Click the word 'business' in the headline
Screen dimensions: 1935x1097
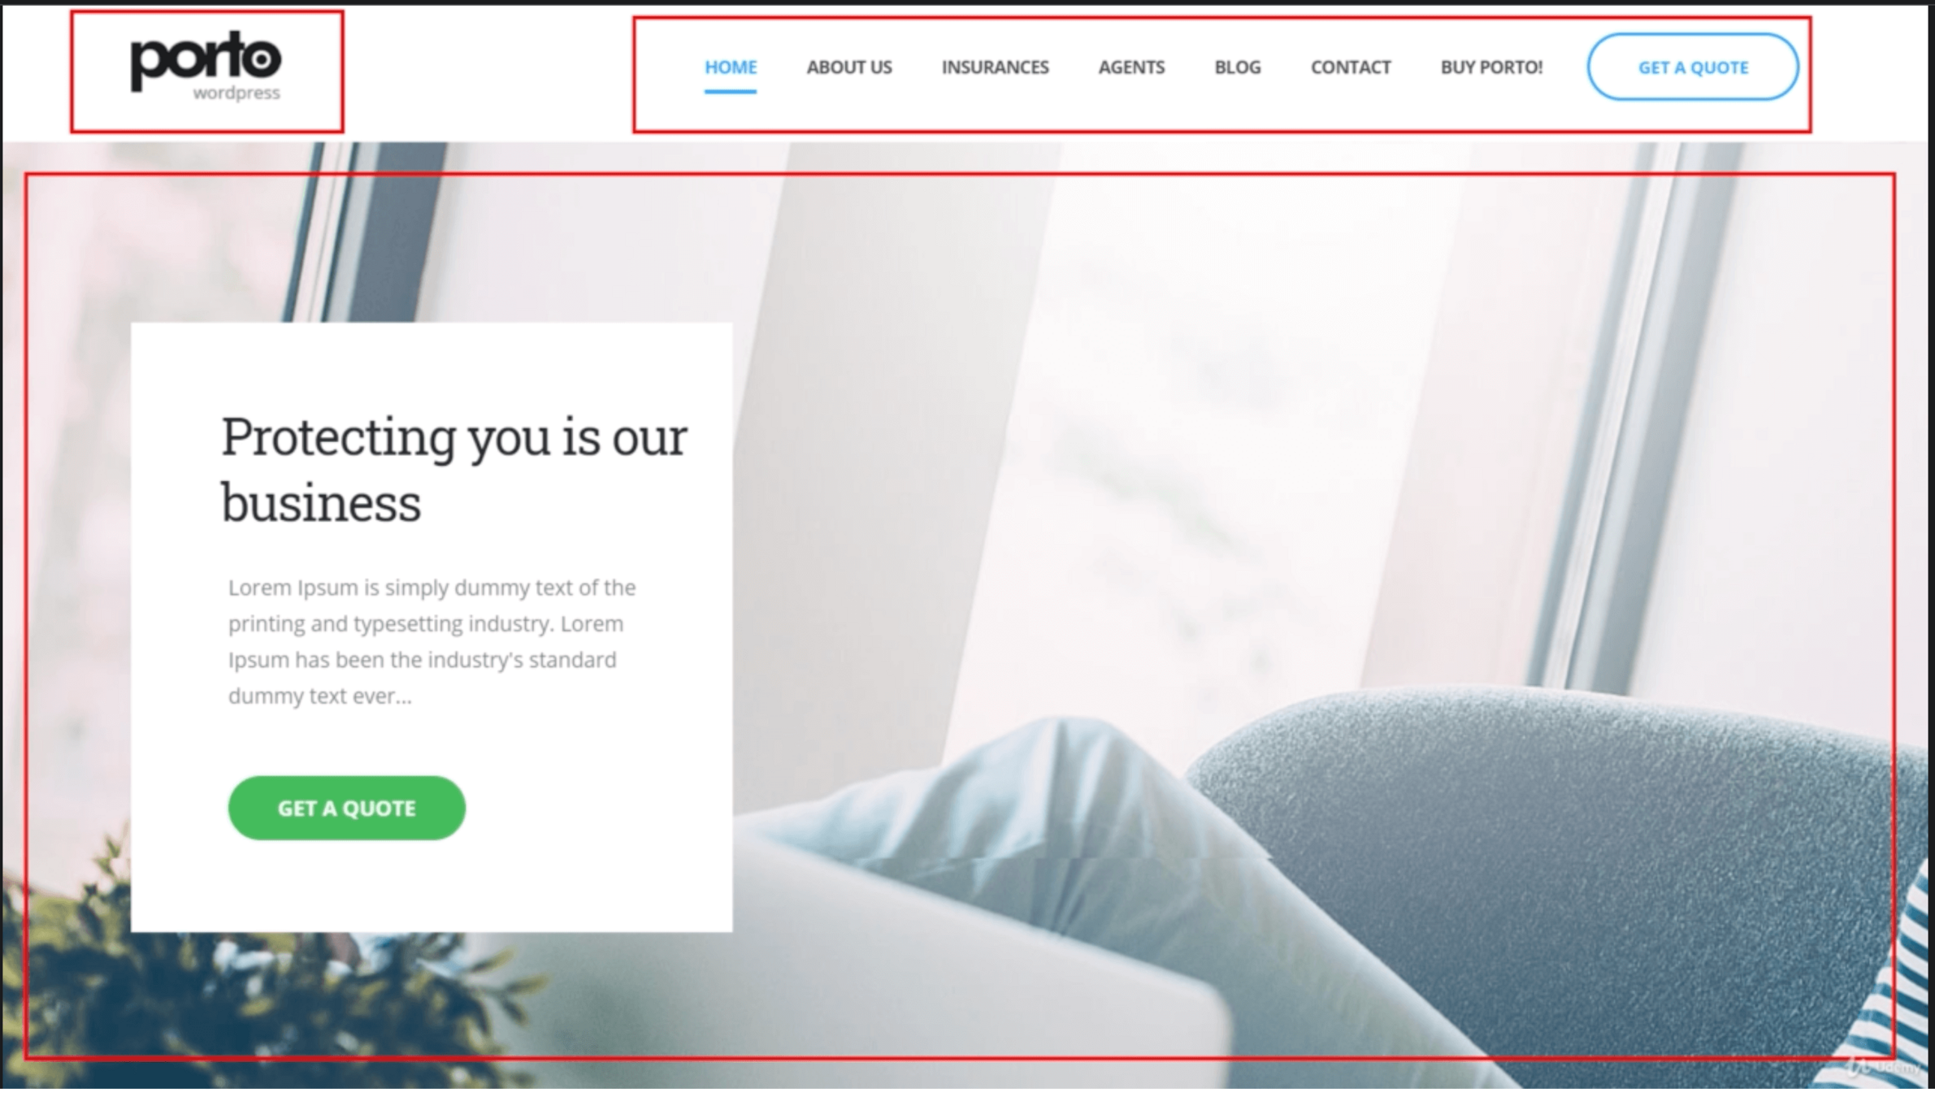click(x=321, y=503)
